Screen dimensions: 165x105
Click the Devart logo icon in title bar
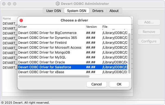click(x=58, y=4)
